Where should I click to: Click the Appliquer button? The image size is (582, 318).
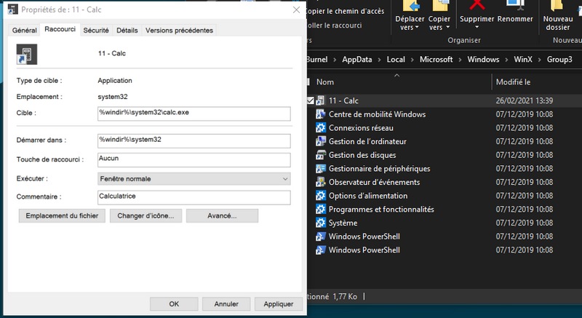[x=279, y=304]
